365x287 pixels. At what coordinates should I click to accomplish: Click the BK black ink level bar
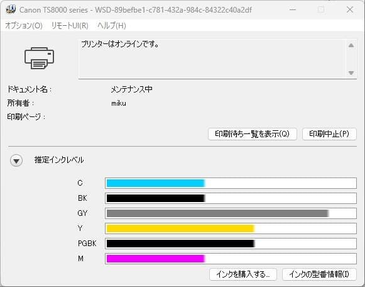231,198
